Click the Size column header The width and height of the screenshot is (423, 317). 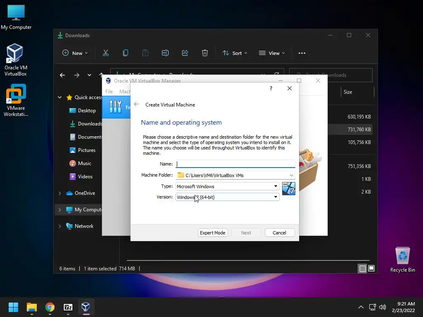coord(348,92)
